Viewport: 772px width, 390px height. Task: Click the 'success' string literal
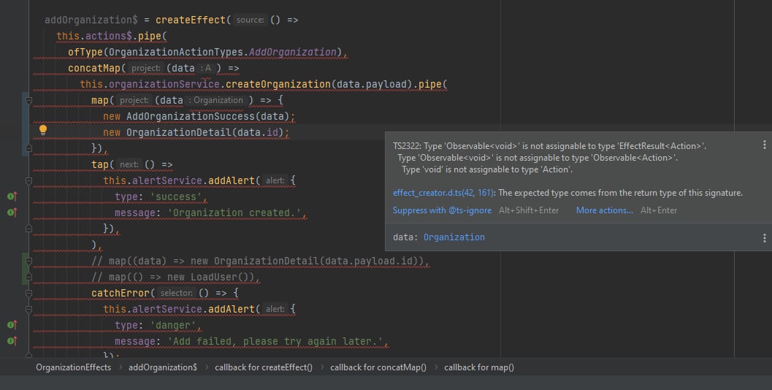[x=176, y=196]
